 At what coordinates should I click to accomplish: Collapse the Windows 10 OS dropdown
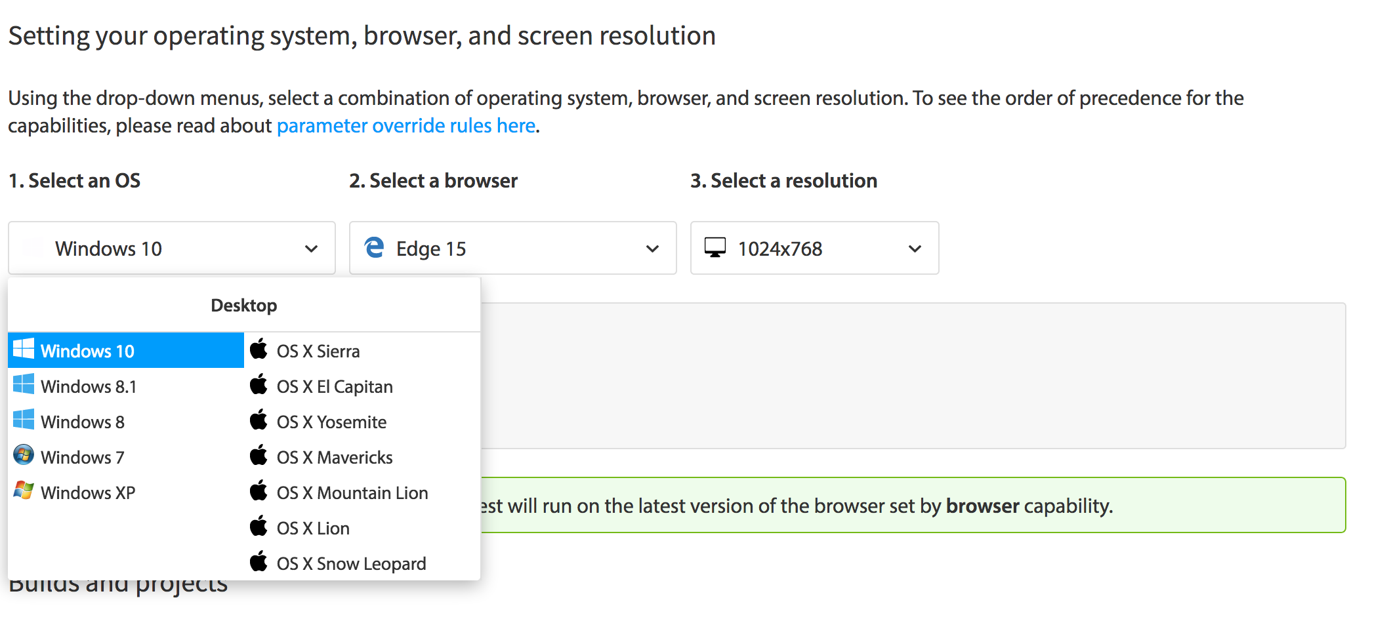311,249
